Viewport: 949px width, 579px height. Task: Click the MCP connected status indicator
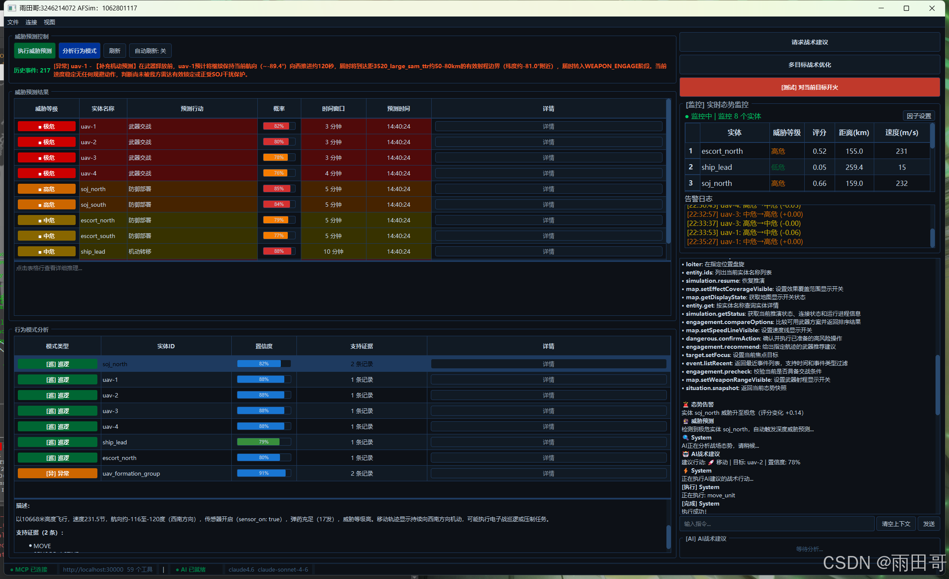[x=29, y=569]
